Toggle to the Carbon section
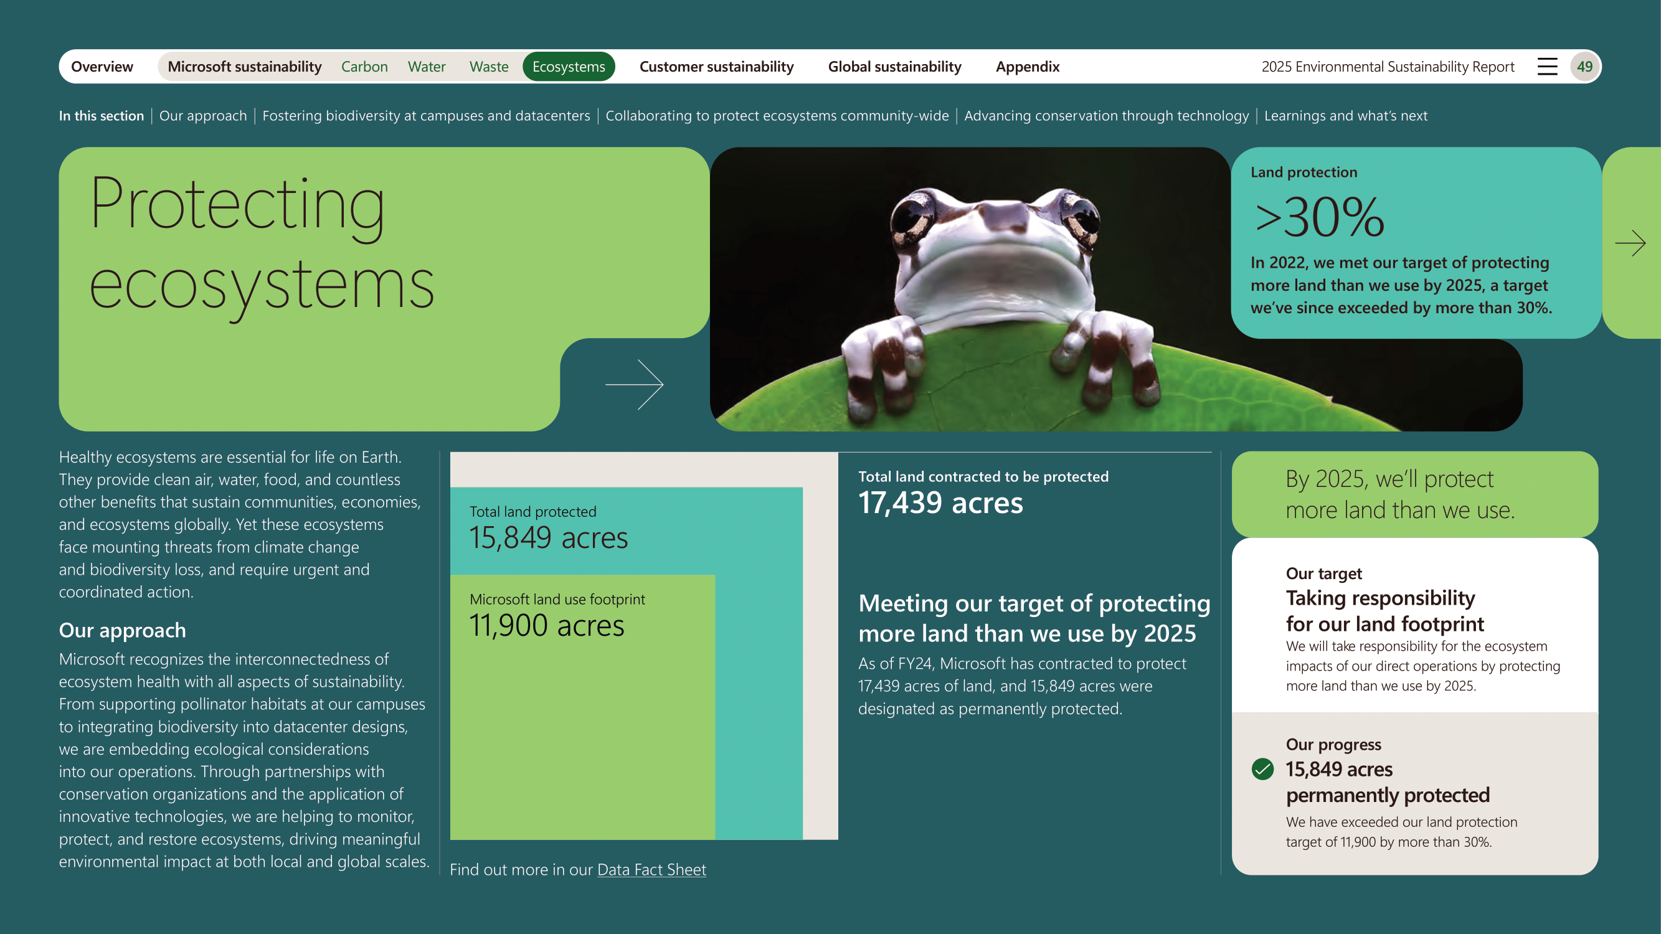Image resolution: width=1661 pixels, height=934 pixels. coord(365,67)
